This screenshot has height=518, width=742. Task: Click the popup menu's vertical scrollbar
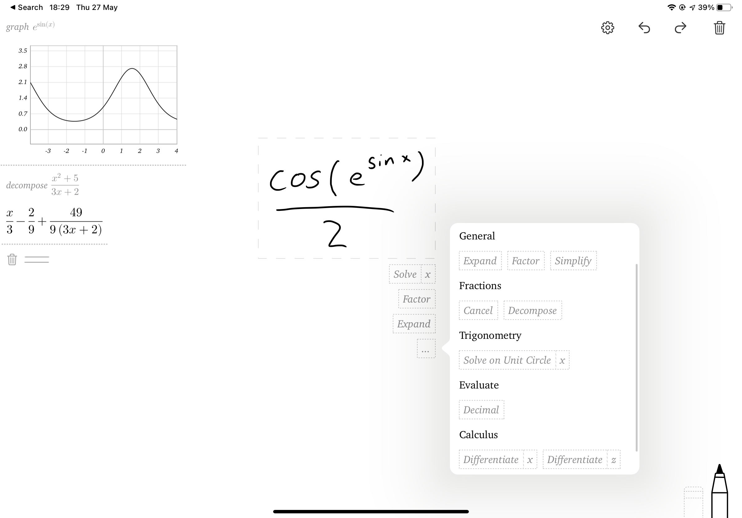pyautogui.click(x=636, y=357)
